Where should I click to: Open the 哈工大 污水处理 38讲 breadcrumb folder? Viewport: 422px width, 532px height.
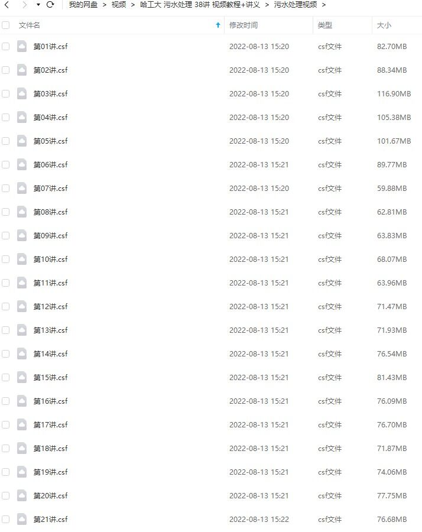[200, 5]
